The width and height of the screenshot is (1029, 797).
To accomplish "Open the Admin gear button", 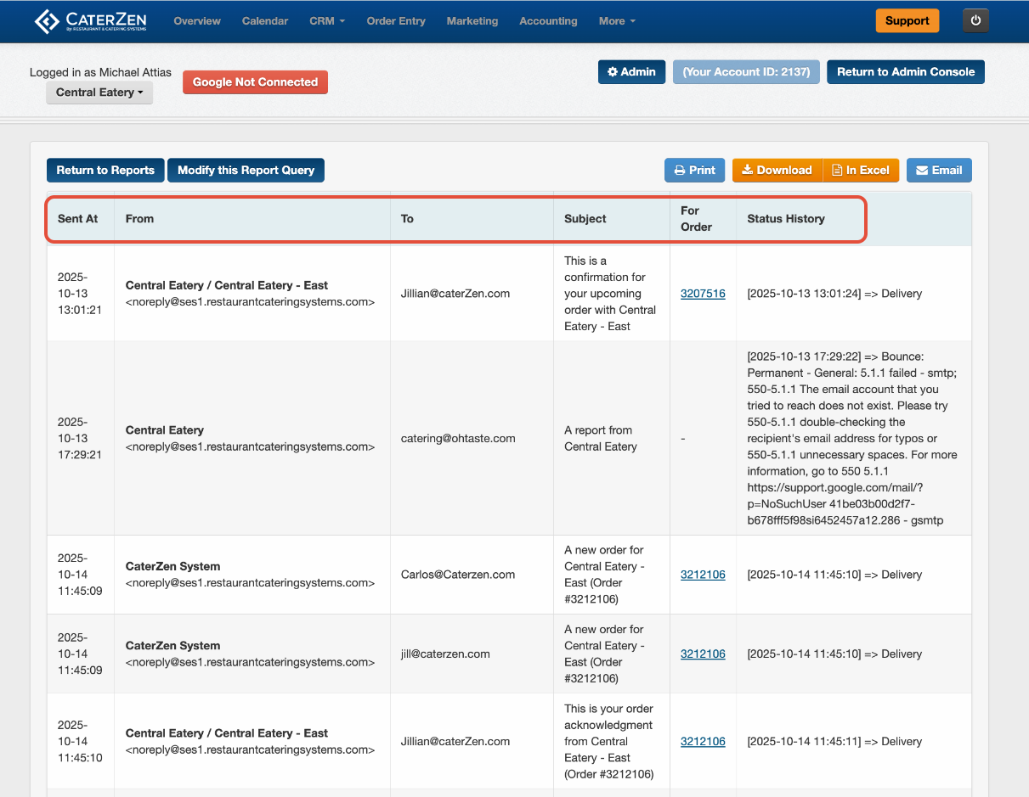I will pos(631,72).
